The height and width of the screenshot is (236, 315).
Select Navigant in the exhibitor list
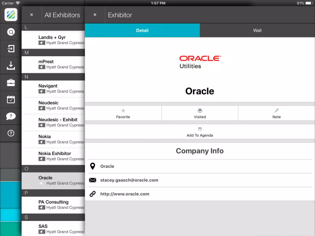point(53,89)
